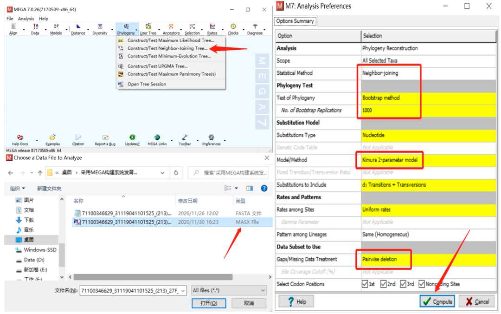
Task: Toggle the 3rd codon position checkbox
Action: pyautogui.click(x=403, y=284)
